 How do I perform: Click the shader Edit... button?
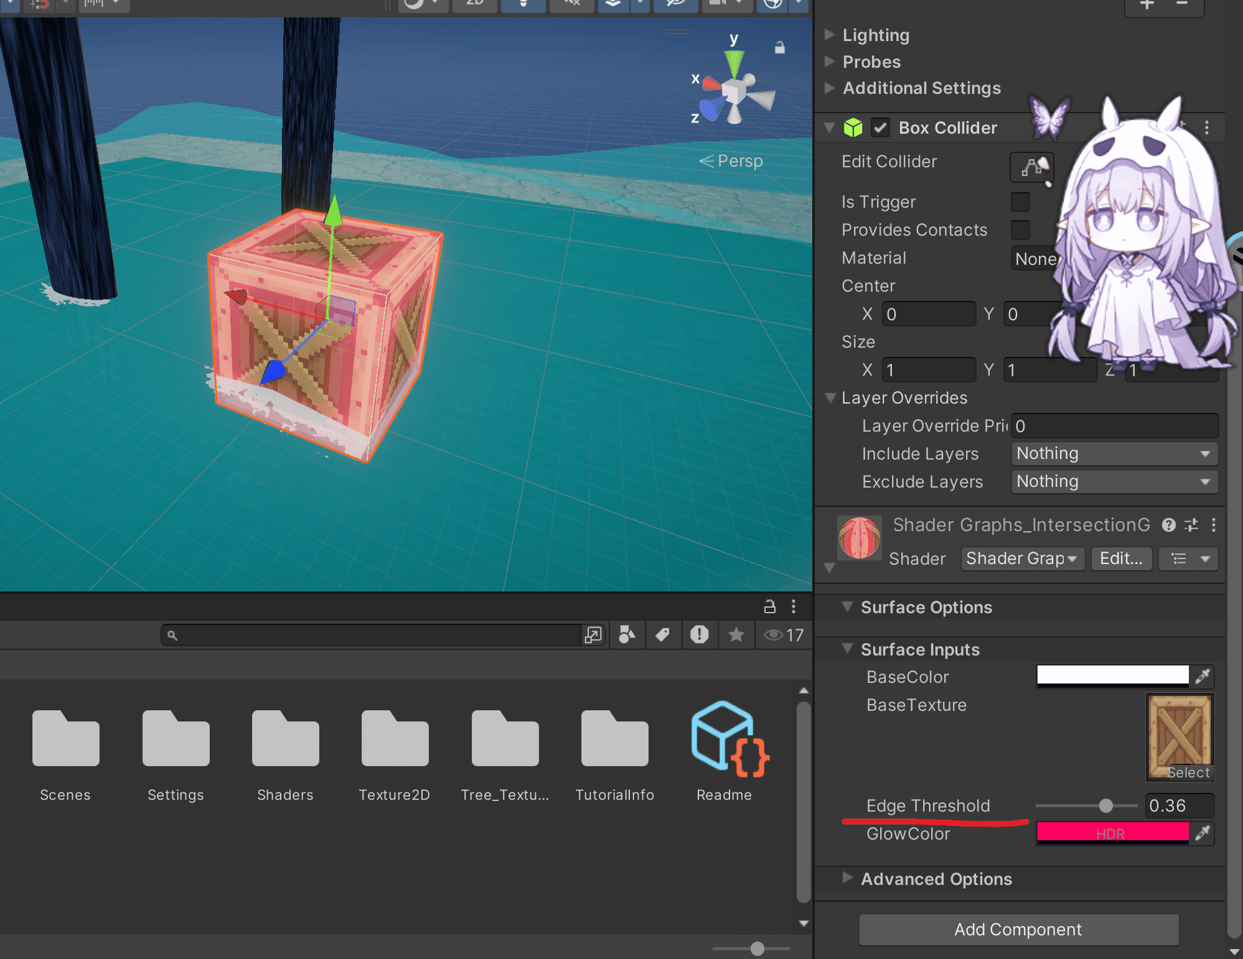pos(1121,558)
